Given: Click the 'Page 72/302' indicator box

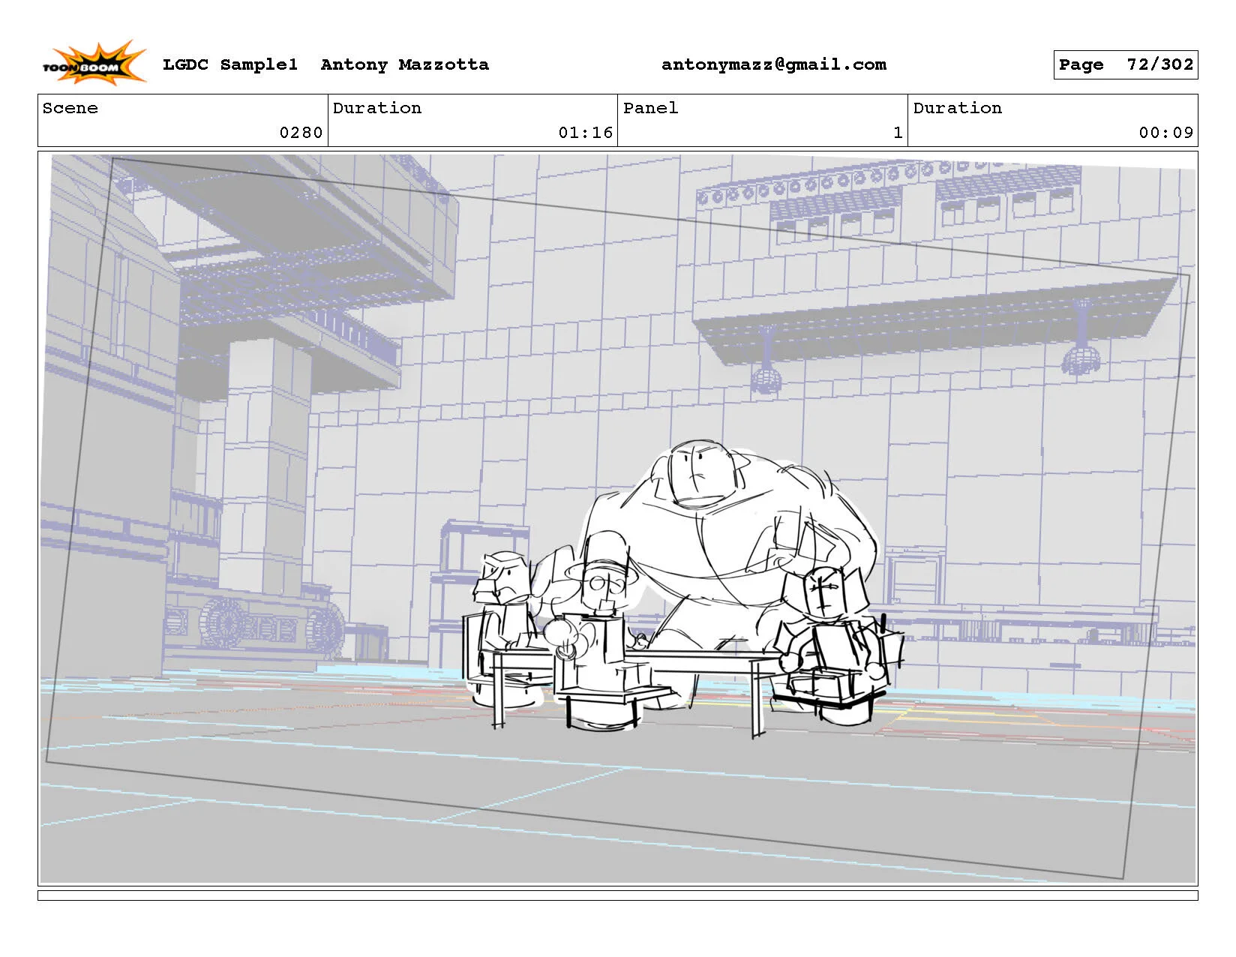Looking at the screenshot, I should tap(1125, 64).
